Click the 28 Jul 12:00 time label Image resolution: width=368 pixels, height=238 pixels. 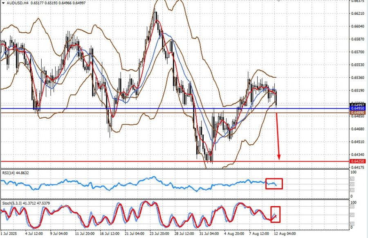click(184, 234)
